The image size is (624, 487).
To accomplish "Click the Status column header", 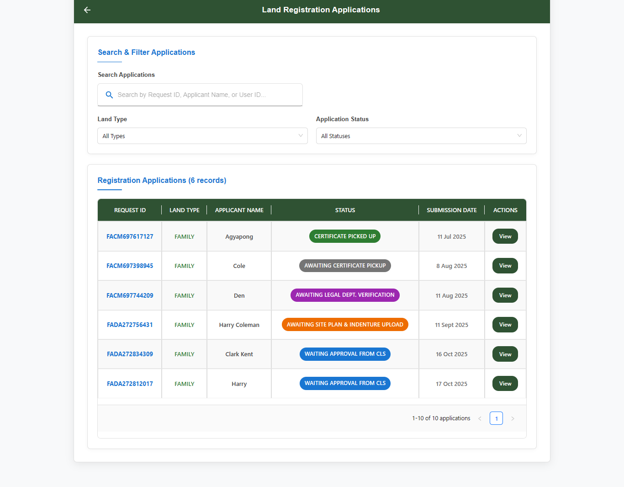I will click(345, 210).
